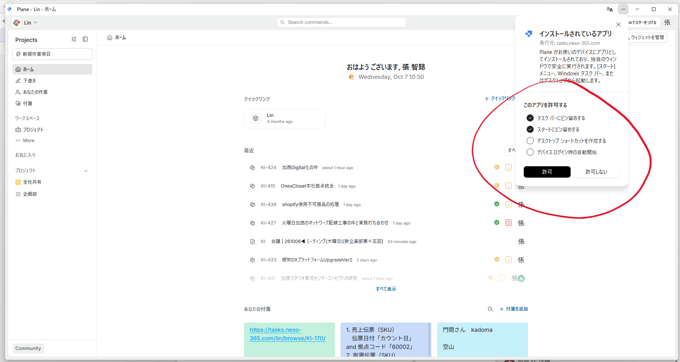680x362 pixels.
Task: Click the Community button
Action: pos(28,349)
